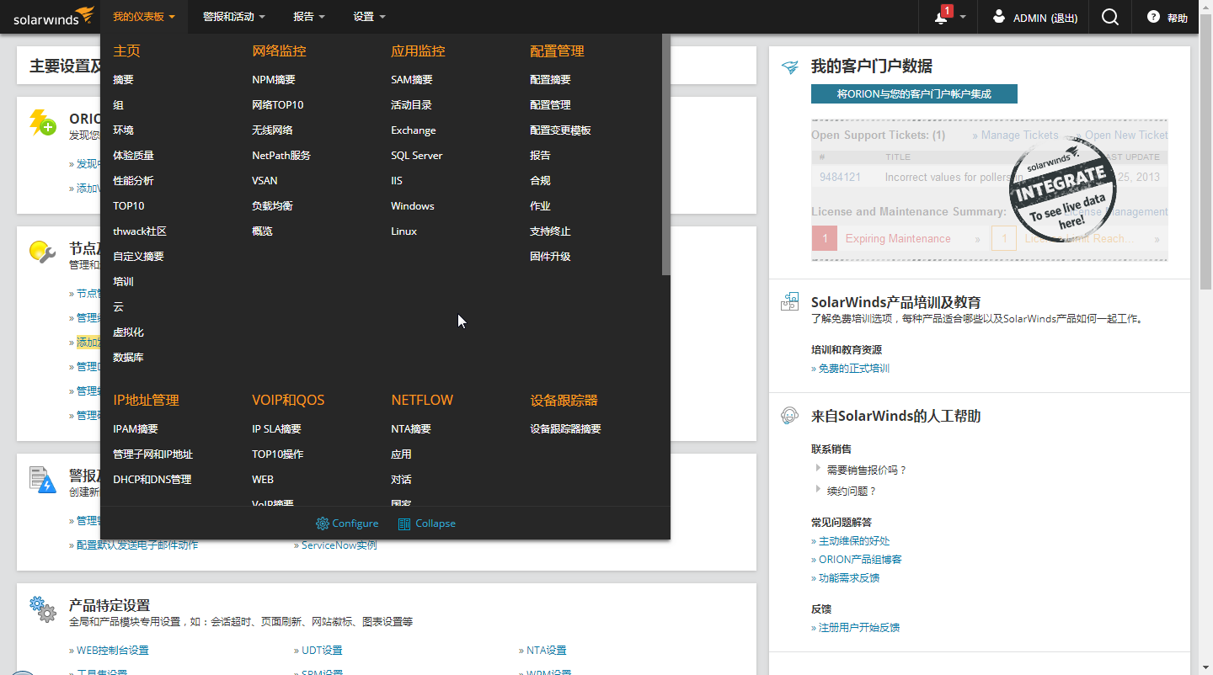This screenshot has height=675, width=1213.
Task: Click the alerts document lightning icon
Action: tap(42, 479)
